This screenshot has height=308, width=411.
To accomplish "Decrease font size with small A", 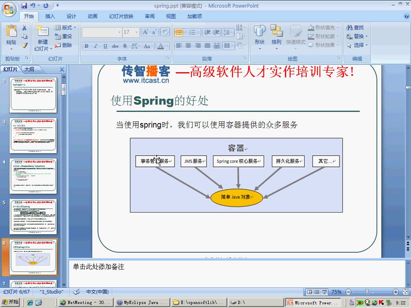I will coord(154,32).
